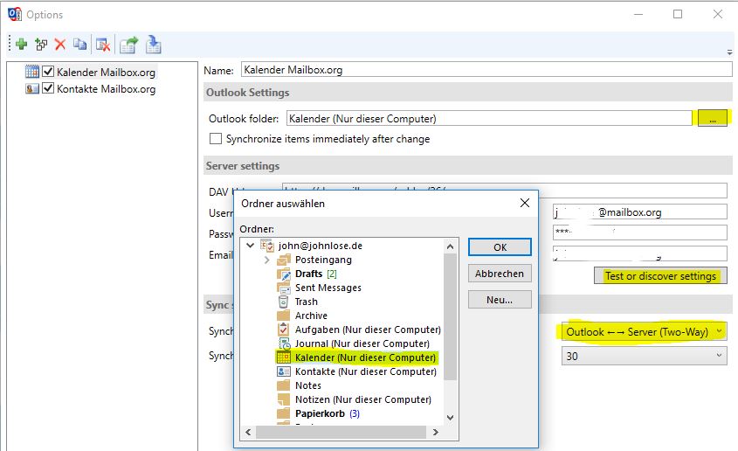Click the Outlook folder text field
Image resolution: width=738 pixels, height=451 pixels.
point(489,119)
